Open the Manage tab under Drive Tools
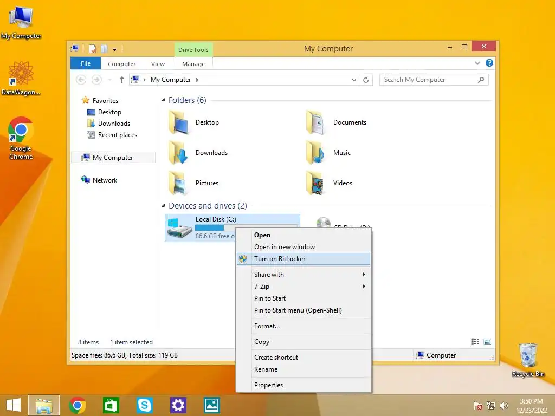This screenshot has width=555, height=416. (193, 64)
